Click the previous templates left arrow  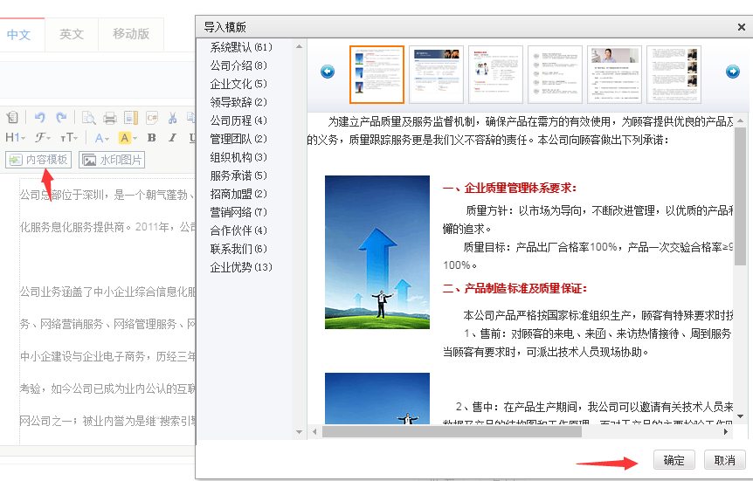pos(328,72)
